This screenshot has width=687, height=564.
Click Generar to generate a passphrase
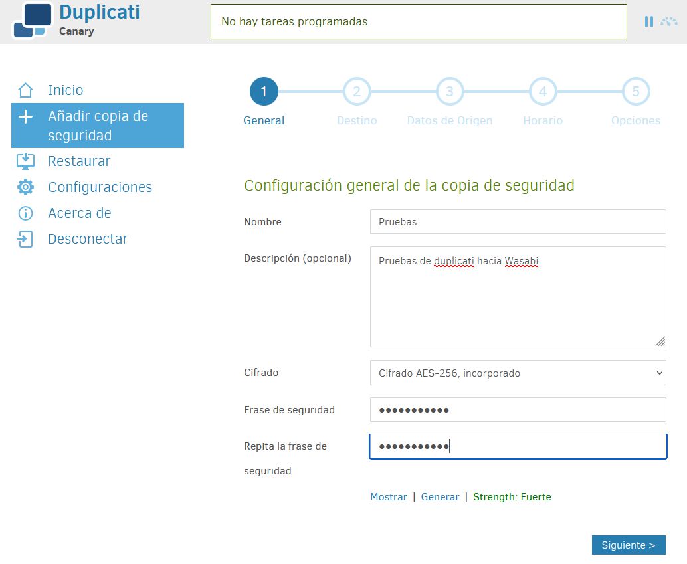(440, 497)
